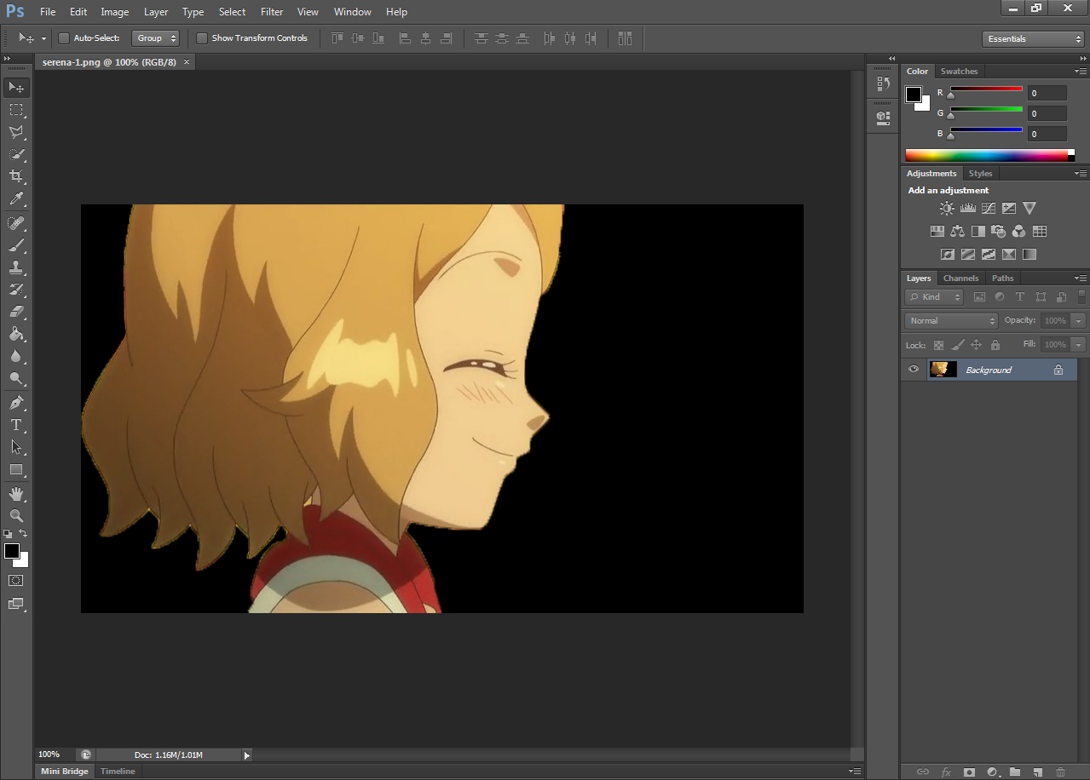Select the Rectangle shape tool
This screenshot has height=780, width=1090.
[16, 469]
